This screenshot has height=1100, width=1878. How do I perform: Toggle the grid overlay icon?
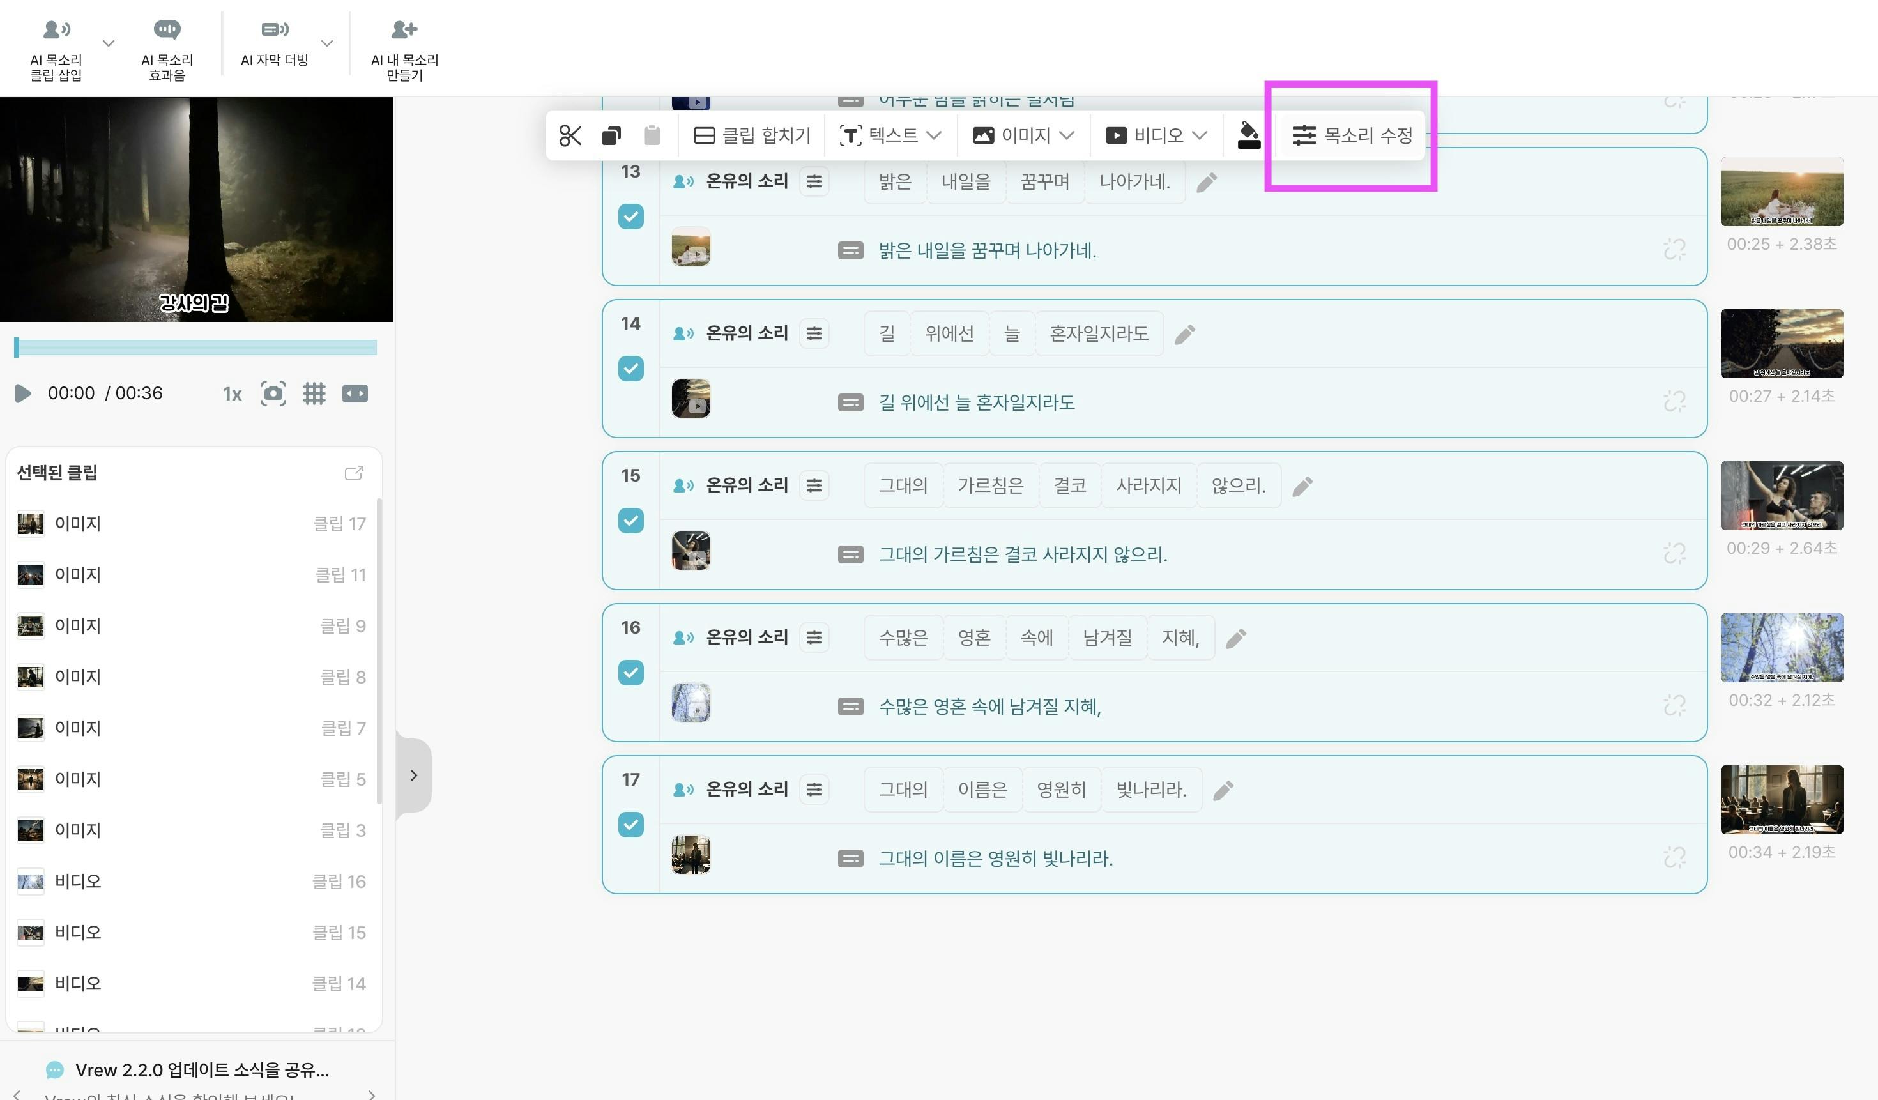(314, 393)
